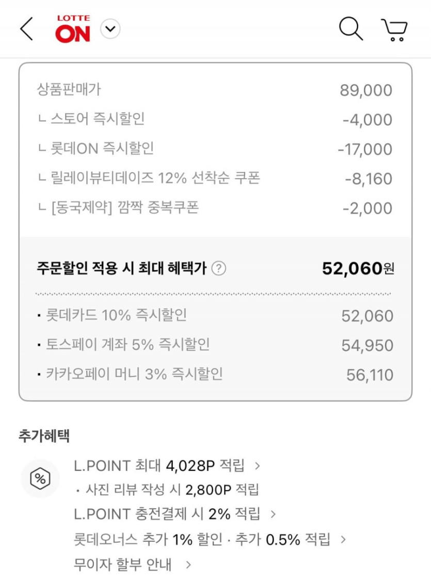Open the LOTTE ON home logo
Viewport: 431px width, 582px height.
pos(73,29)
